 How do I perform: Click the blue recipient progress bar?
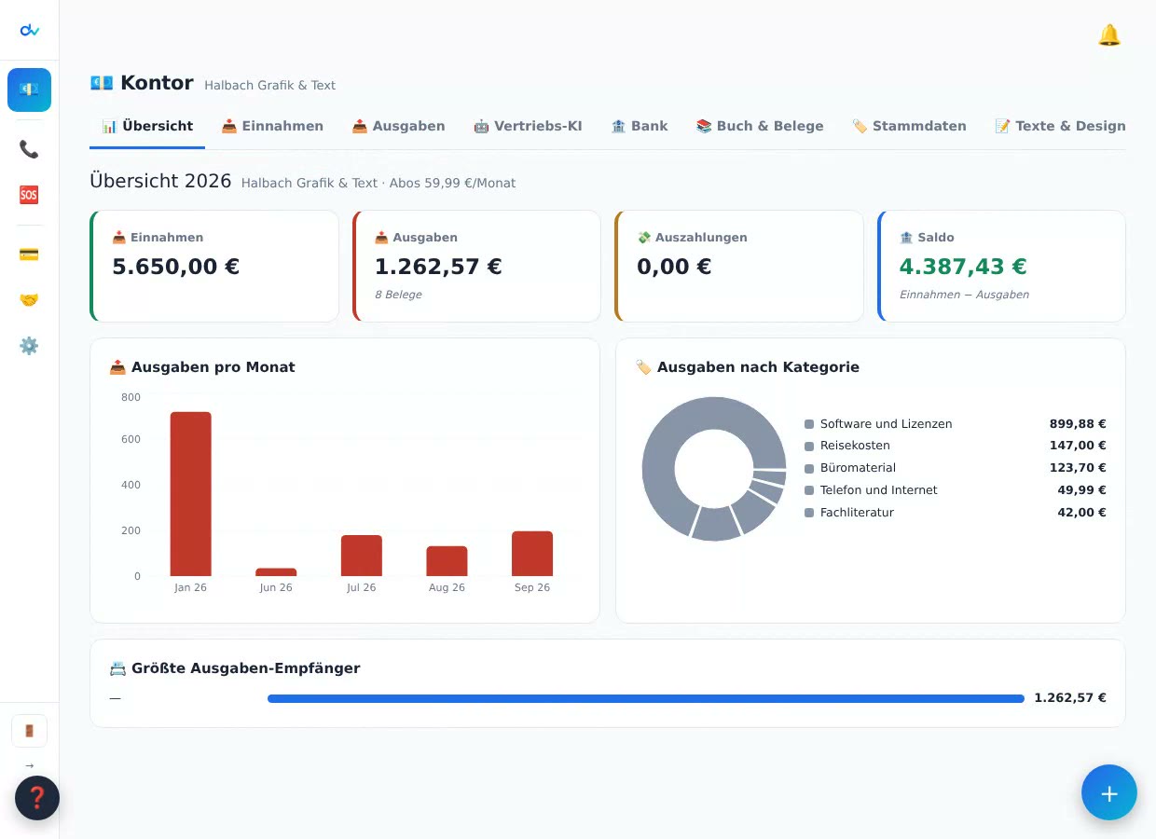645,698
